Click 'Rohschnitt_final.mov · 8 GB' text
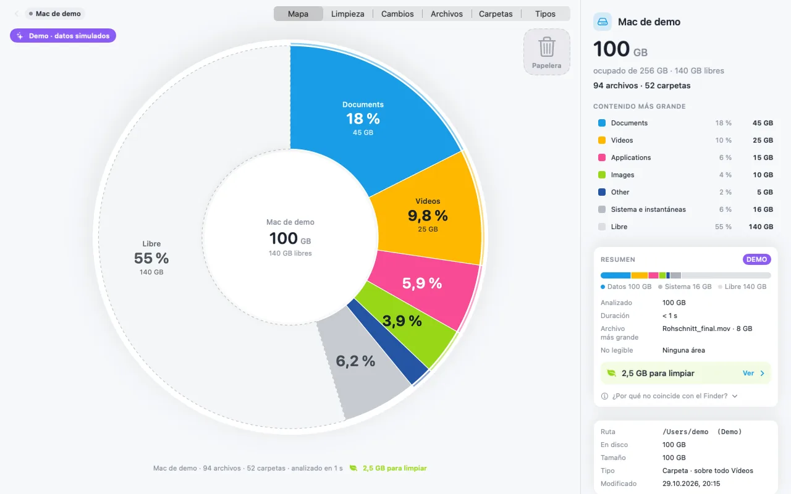Screen dimensions: 791x494 [708, 329]
